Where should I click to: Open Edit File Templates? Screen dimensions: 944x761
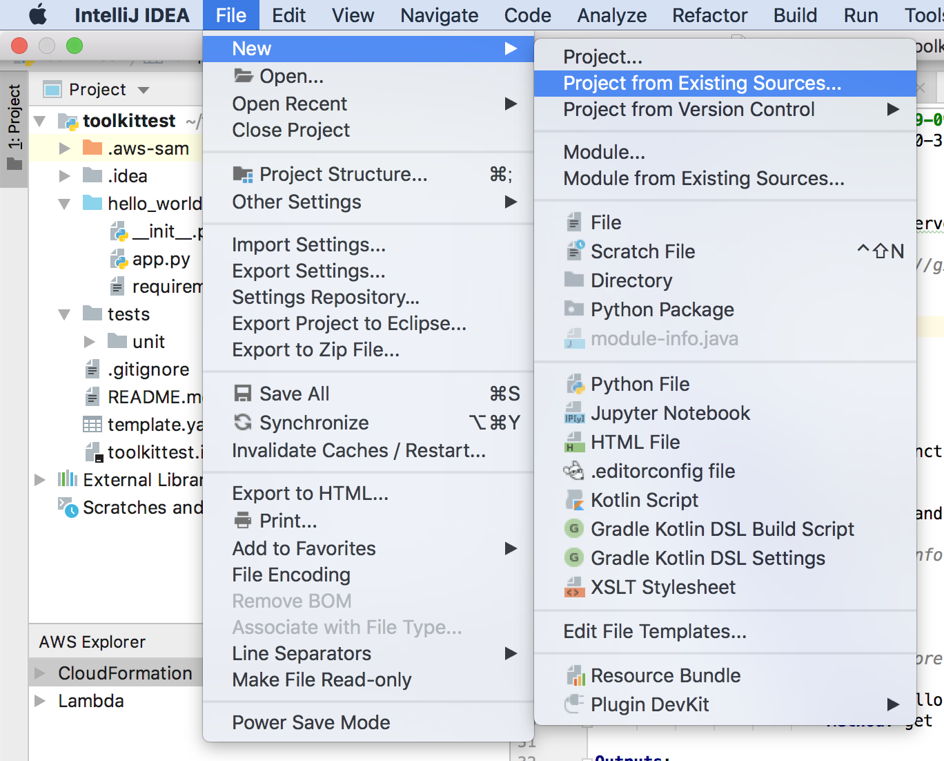click(x=725, y=631)
